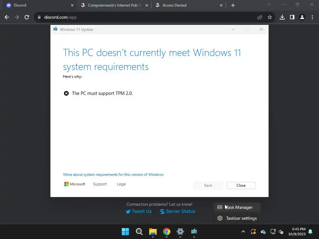Viewport: 319px width, 239px height.
Task: Open the notification bell
Action: 311,232
